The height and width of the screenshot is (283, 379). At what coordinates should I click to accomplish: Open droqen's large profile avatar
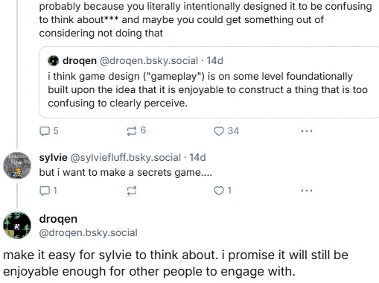17,225
